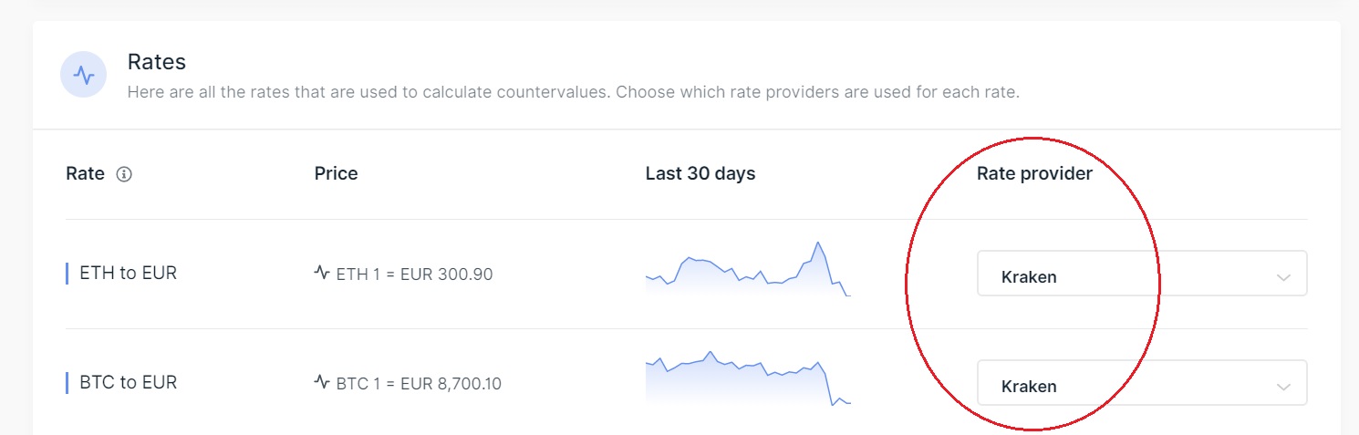
Task: Click the Rates description sentence
Action: click(x=573, y=92)
